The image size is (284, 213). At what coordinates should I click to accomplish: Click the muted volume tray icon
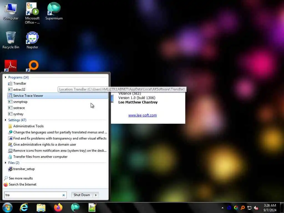(256, 208)
